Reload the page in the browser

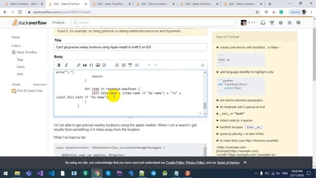20,12
